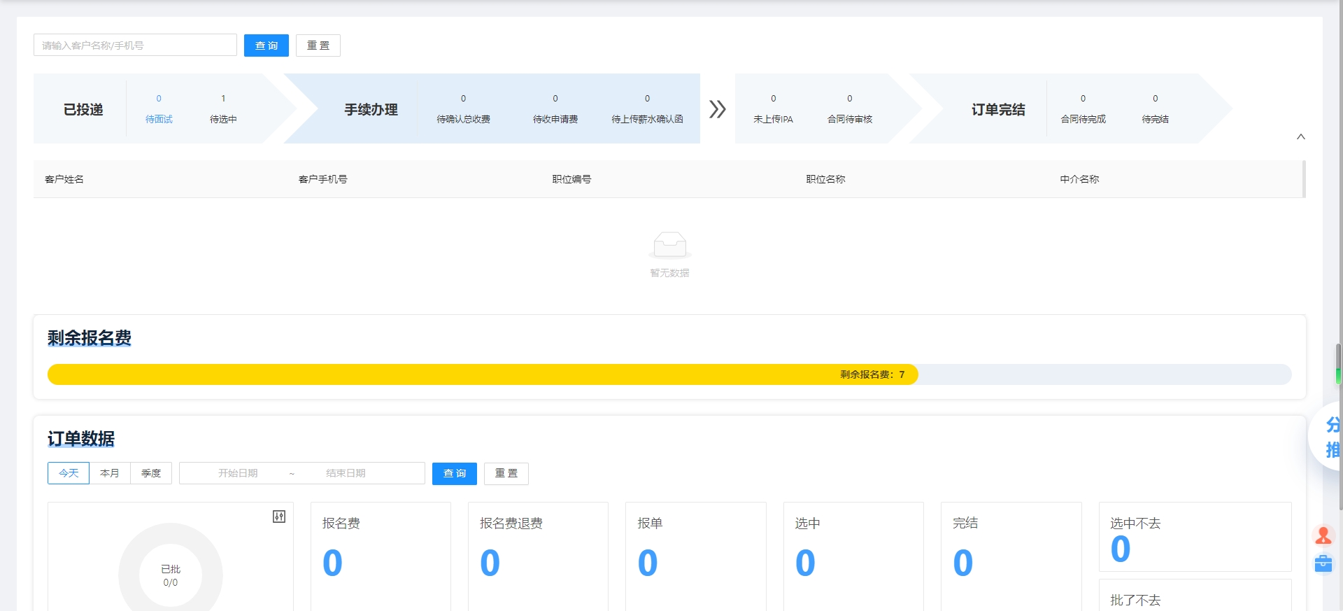The width and height of the screenshot is (1343, 611).
Task: Click the orange customer service avatar icon
Action: click(1323, 536)
